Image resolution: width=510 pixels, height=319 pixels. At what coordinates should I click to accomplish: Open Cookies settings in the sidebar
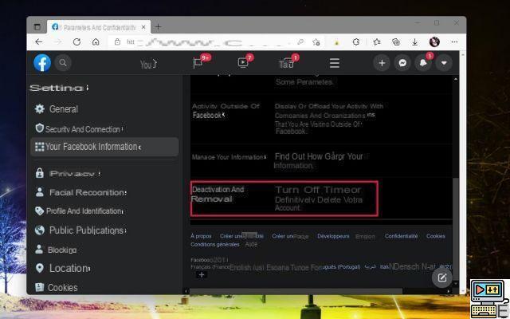[x=57, y=287]
